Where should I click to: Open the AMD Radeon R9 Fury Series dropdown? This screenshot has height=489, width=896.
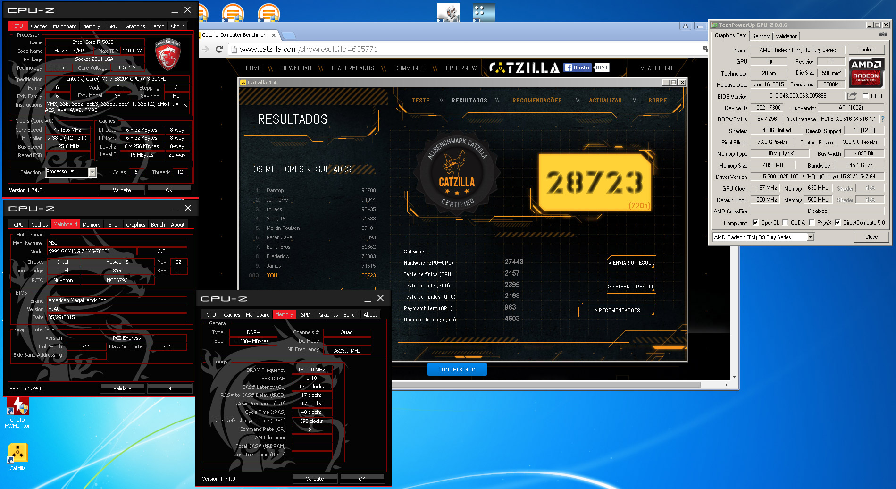tap(811, 237)
